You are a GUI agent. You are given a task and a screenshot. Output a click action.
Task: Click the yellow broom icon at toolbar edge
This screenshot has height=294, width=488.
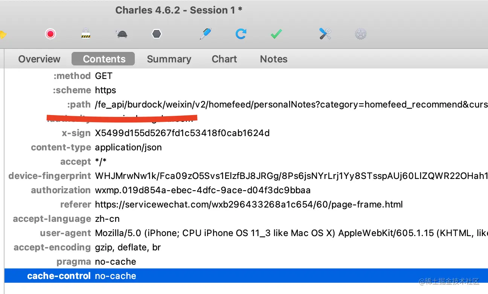(3, 35)
